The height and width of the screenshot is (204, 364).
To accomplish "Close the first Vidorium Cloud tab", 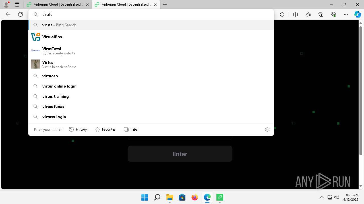I will pyautogui.click(x=87, y=5).
